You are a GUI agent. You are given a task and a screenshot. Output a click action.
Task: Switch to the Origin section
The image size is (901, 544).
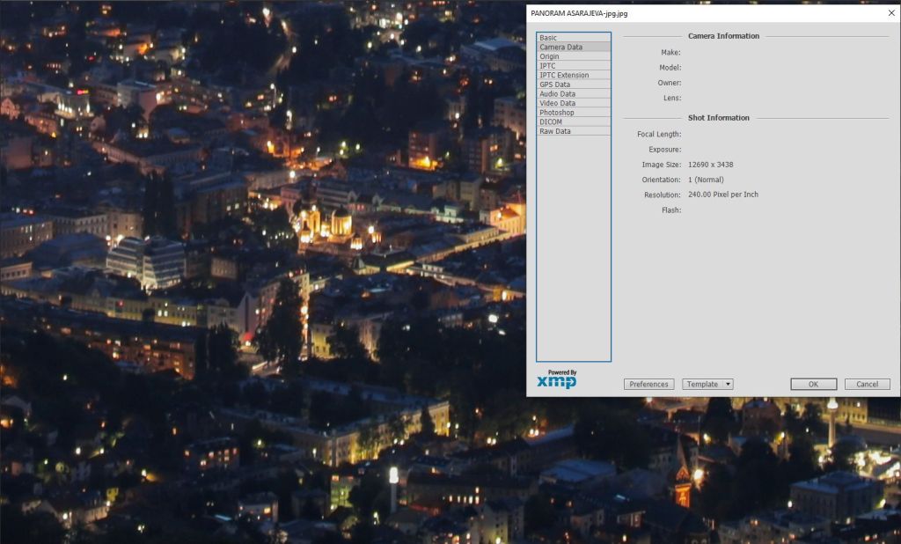(x=549, y=56)
